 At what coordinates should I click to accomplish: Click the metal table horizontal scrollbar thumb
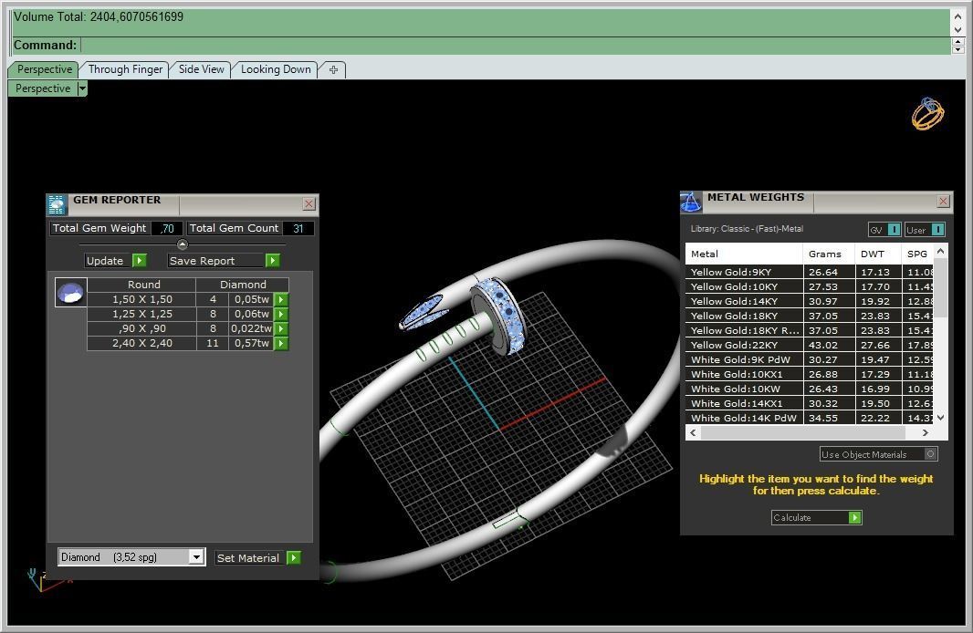click(802, 432)
